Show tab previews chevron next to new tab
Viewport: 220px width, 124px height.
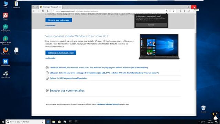(67, 7)
